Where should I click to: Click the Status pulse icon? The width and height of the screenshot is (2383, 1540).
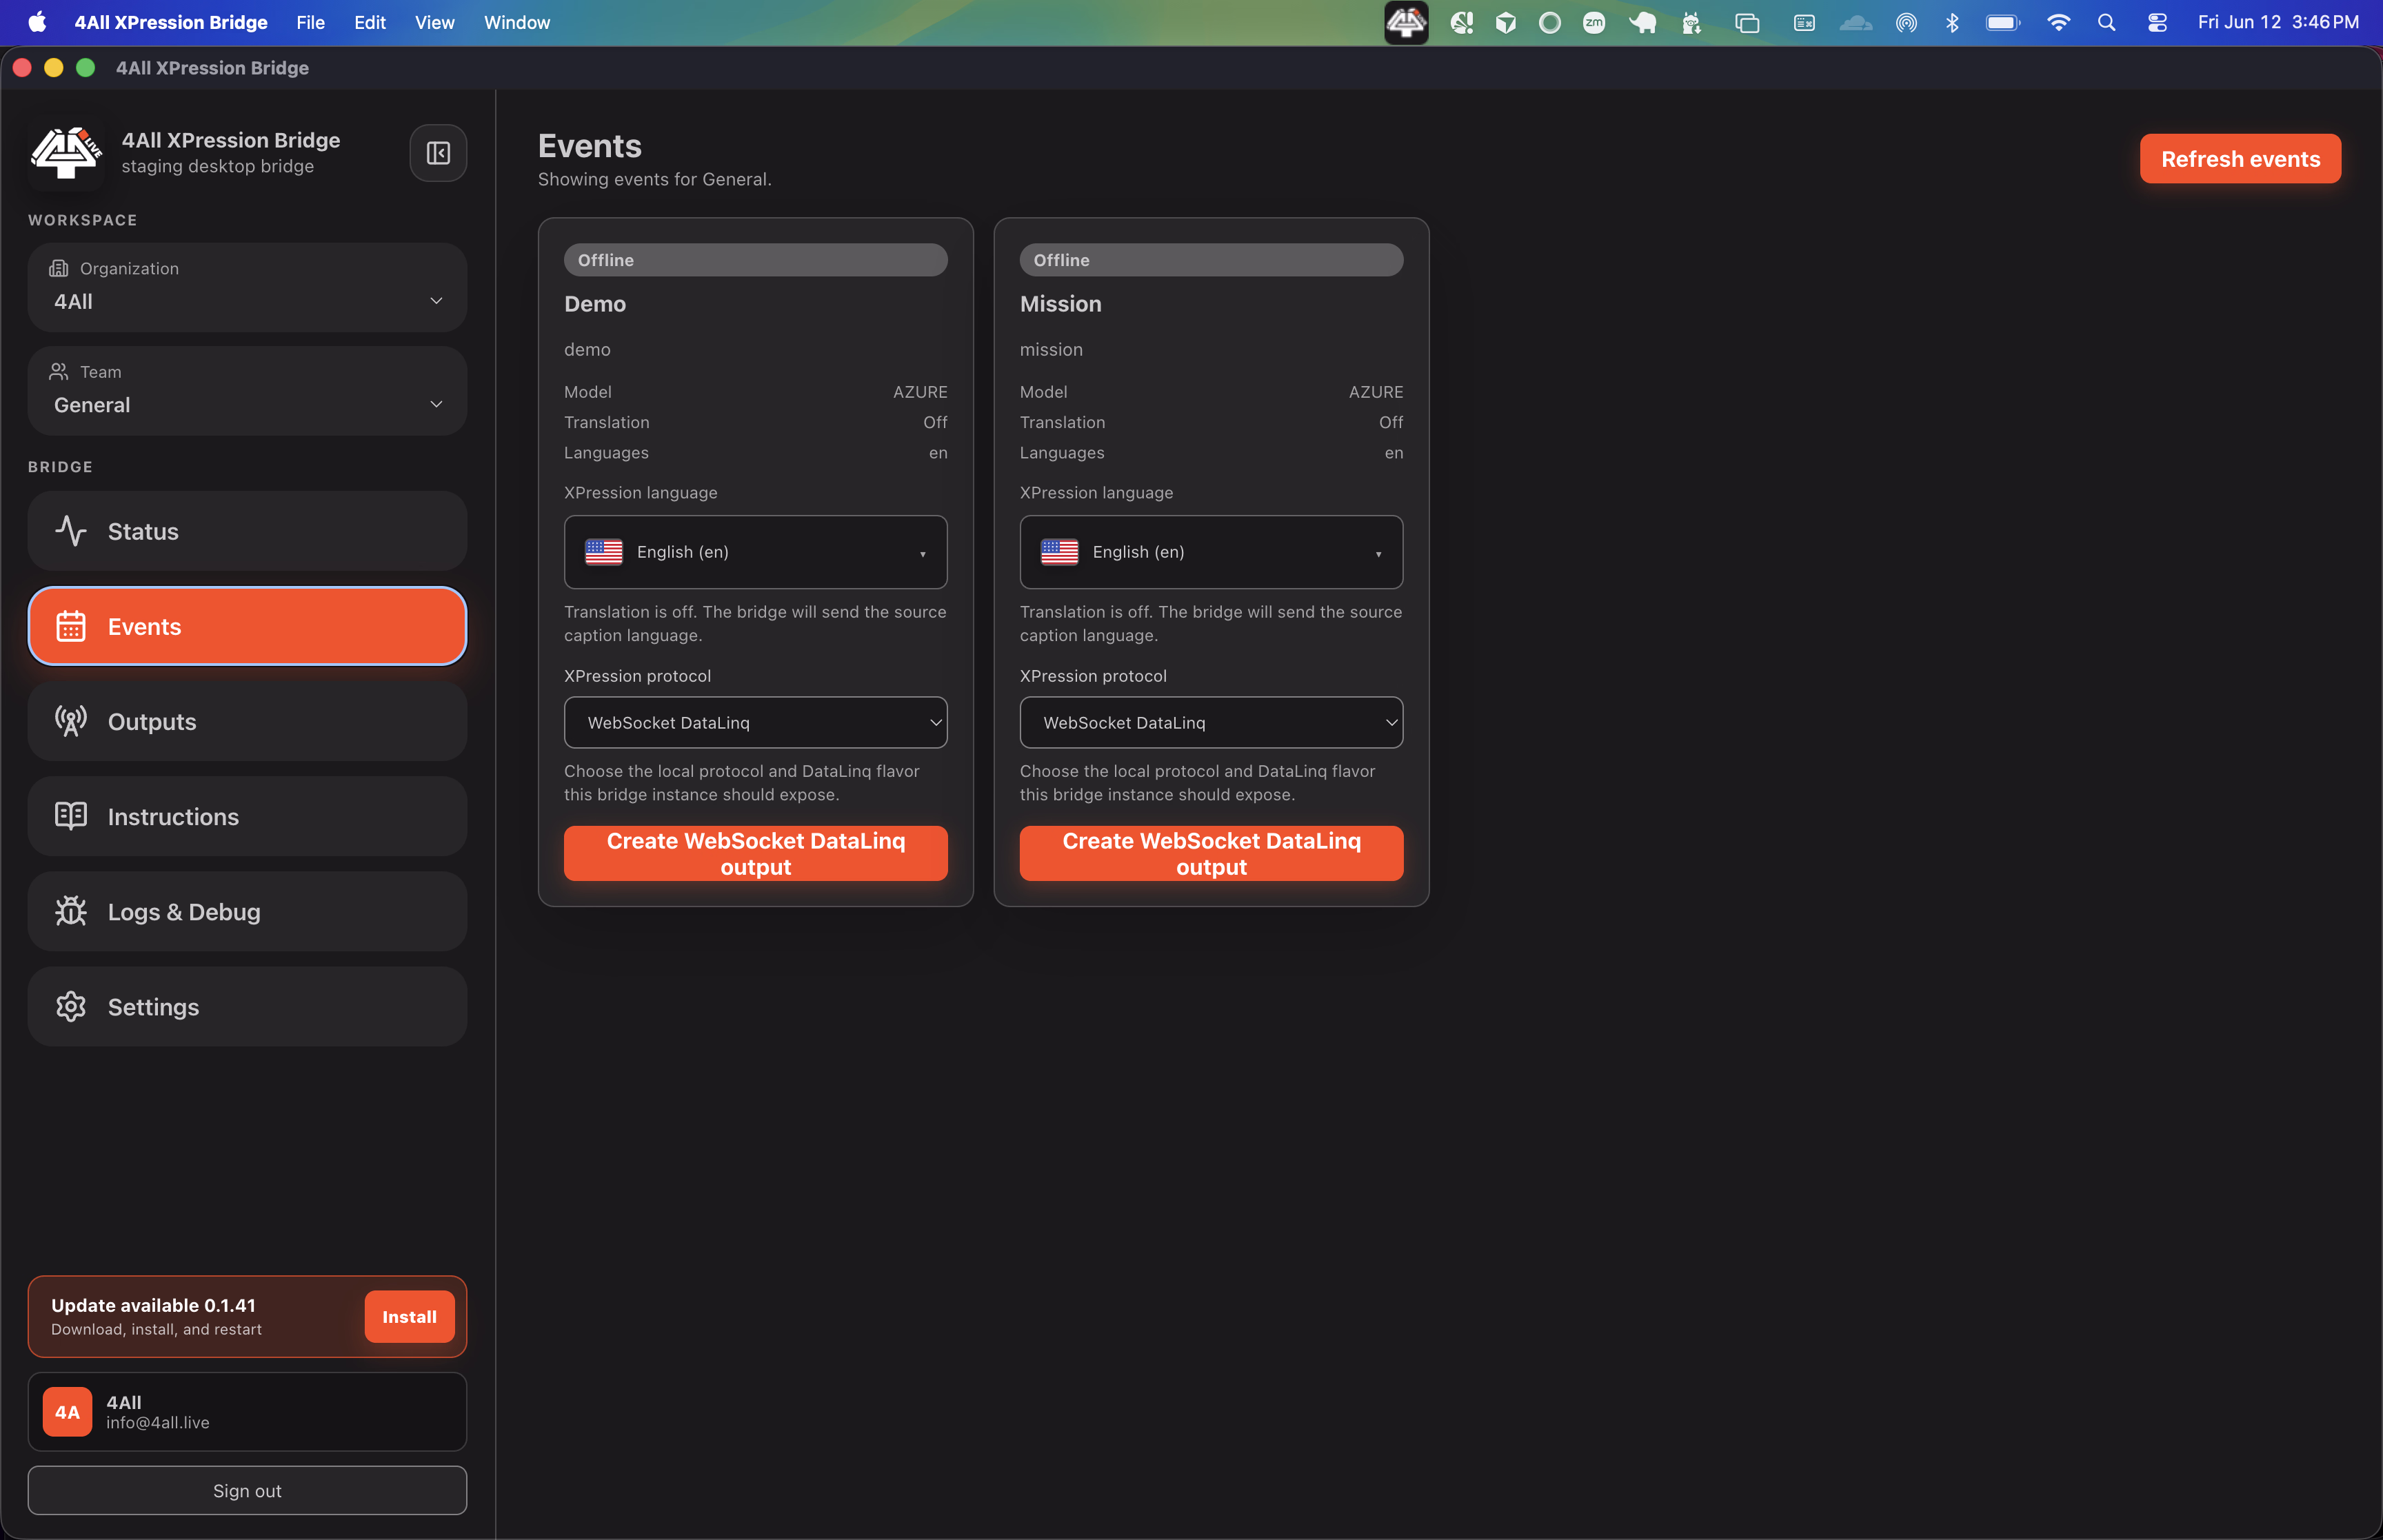(71, 531)
